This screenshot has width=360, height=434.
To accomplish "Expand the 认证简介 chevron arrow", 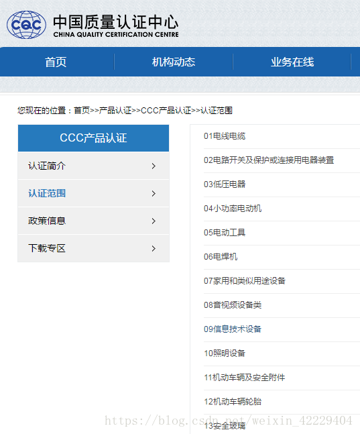I will [x=154, y=166].
